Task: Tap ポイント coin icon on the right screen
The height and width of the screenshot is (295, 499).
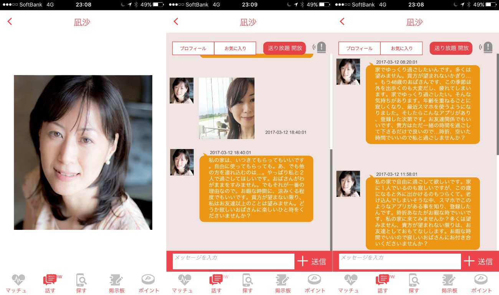Action: pyautogui.click(x=481, y=280)
